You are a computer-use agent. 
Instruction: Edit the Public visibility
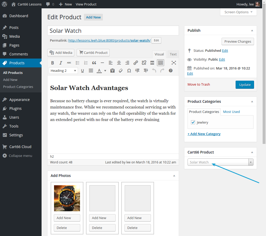coord(222,60)
